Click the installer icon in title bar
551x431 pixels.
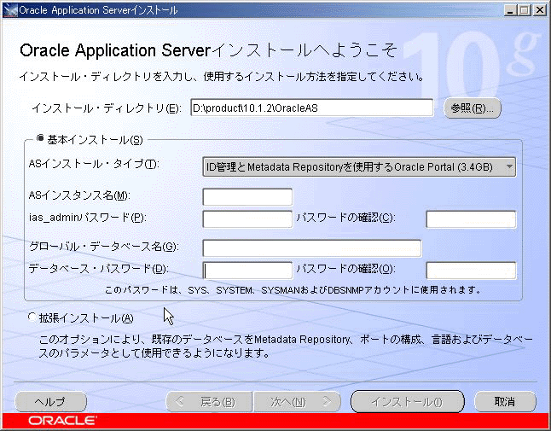pyautogui.click(x=10, y=10)
